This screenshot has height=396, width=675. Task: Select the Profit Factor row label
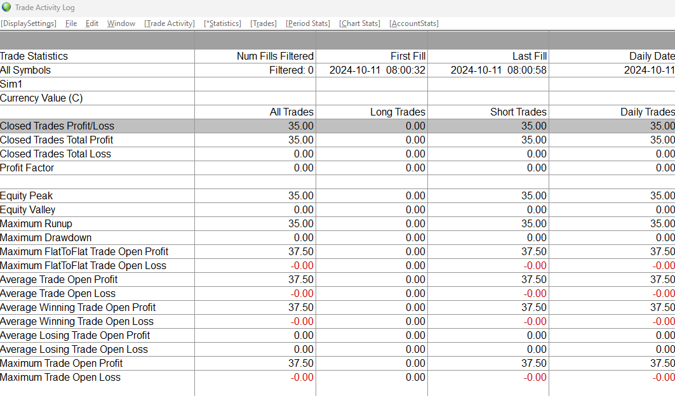tap(27, 168)
